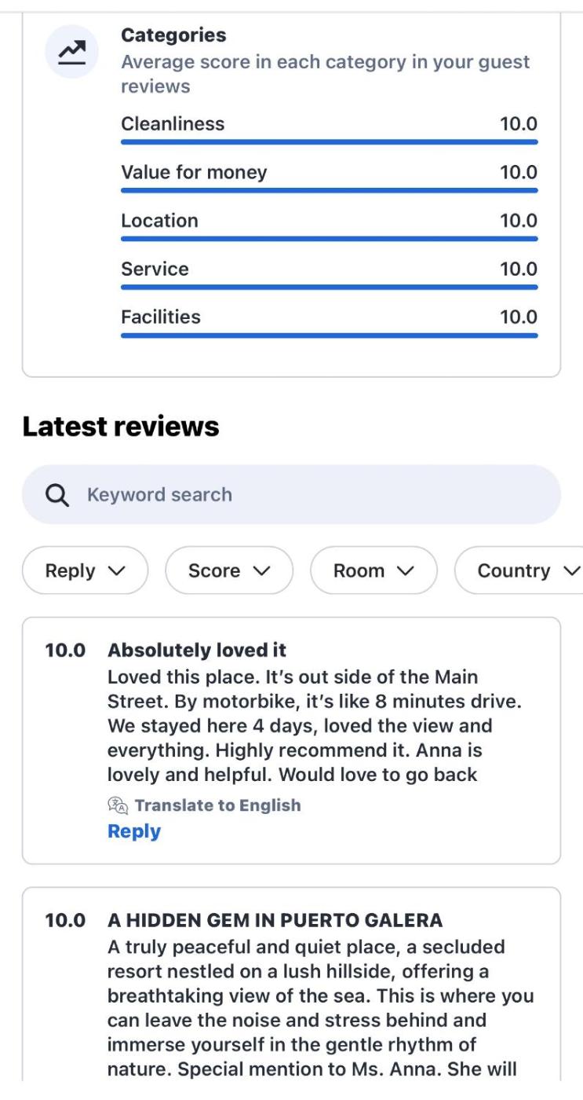Click the 10.0 score on first review

64,651
